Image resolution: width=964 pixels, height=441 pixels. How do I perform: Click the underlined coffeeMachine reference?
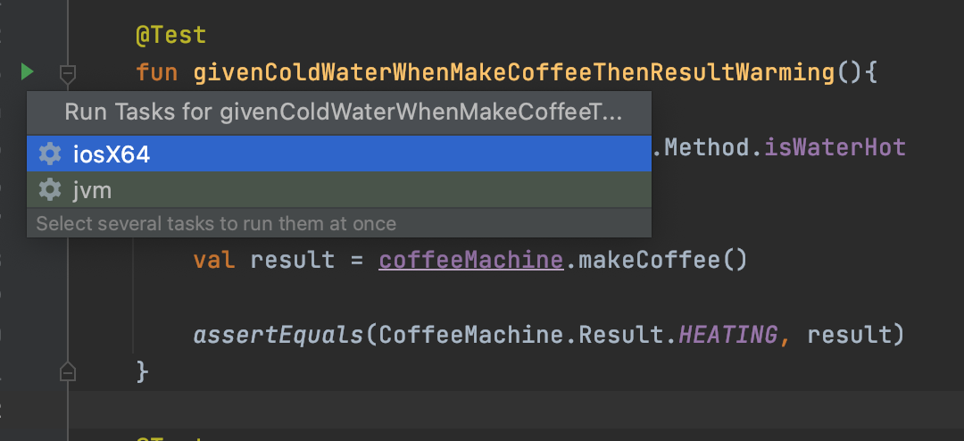(x=471, y=261)
